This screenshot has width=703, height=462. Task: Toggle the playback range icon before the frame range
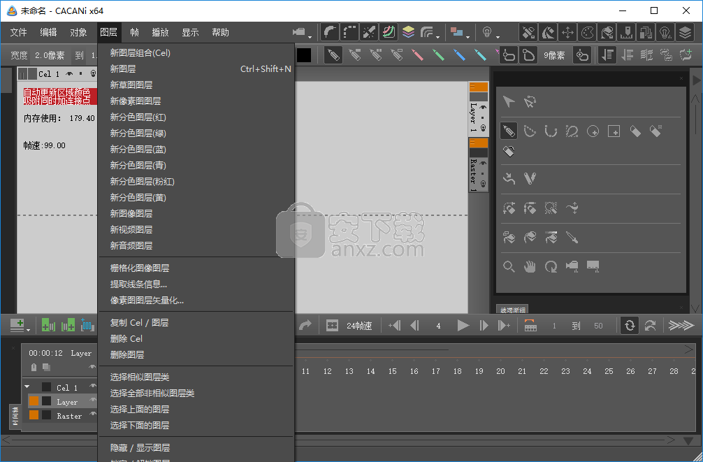[530, 326]
